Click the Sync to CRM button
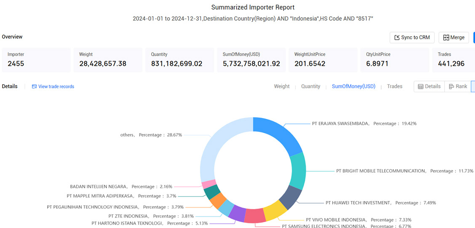The height and width of the screenshot is (228, 475). pyautogui.click(x=412, y=38)
